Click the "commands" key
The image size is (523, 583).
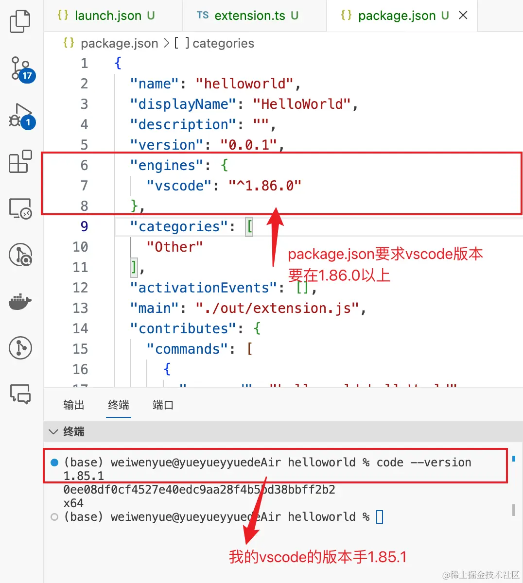tap(188, 349)
